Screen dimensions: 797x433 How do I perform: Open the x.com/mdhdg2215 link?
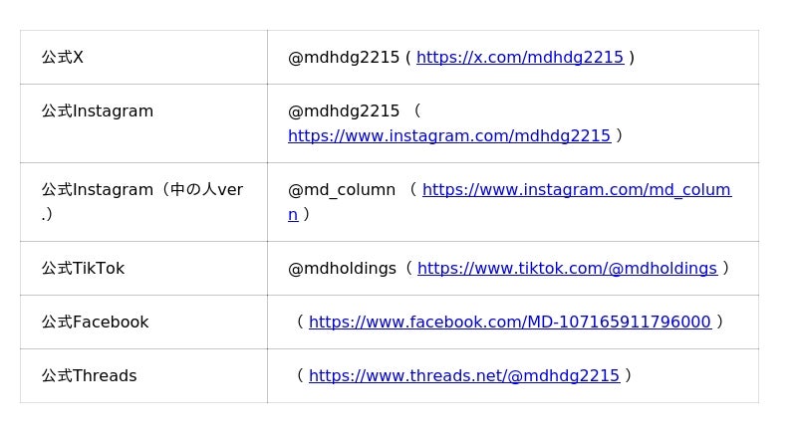(519, 58)
